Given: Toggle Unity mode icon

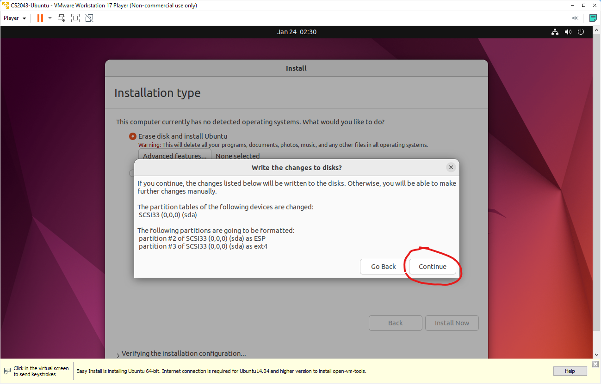Looking at the screenshot, I should pos(89,18).
